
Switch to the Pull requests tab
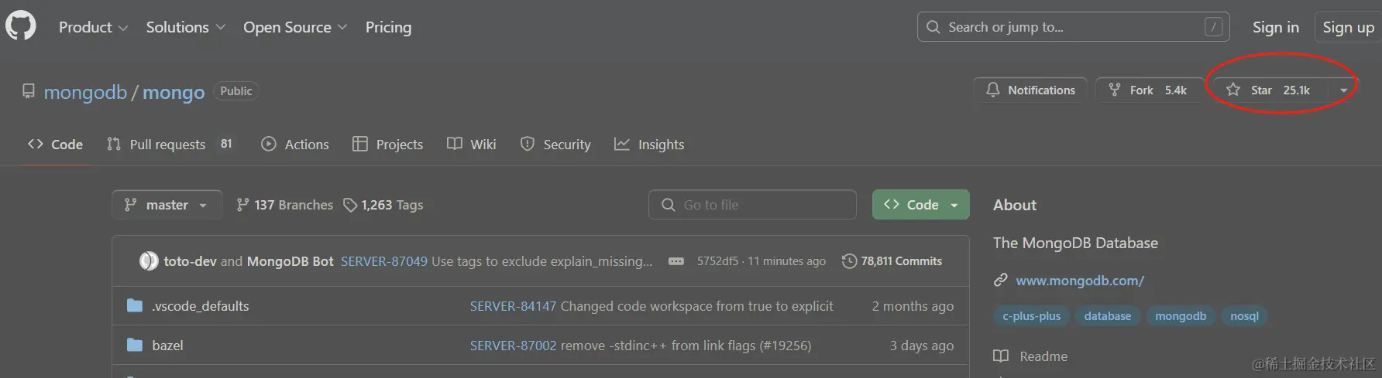point(170,145)
